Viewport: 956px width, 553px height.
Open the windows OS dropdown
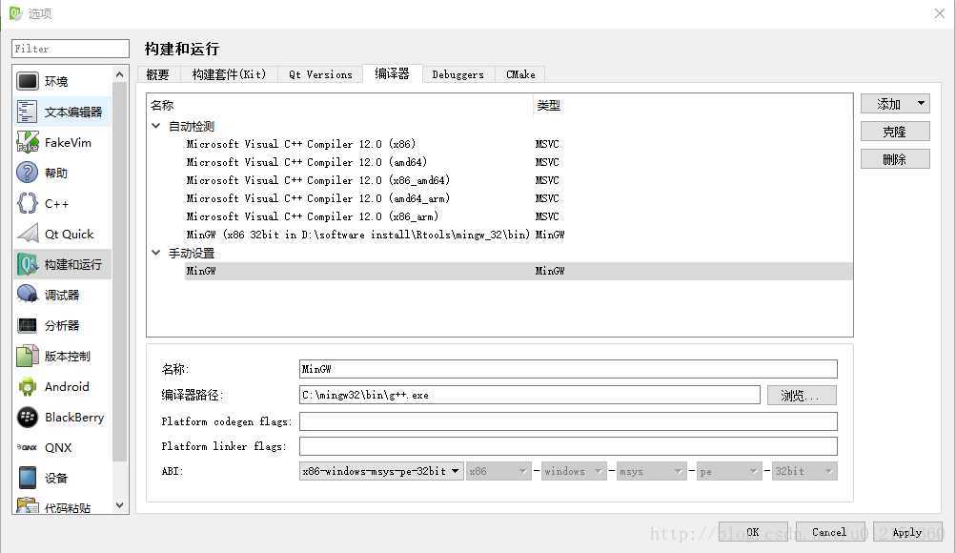pos(574,471)
